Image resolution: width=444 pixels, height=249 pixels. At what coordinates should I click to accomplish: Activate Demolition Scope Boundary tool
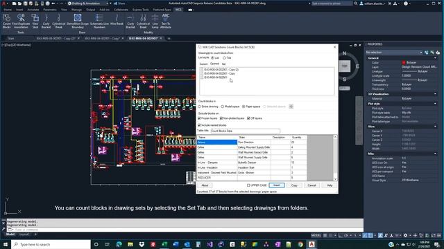click(78, 21)
